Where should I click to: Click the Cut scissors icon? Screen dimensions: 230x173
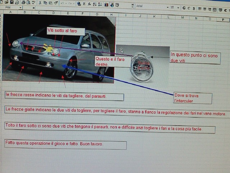coord(40,3)
